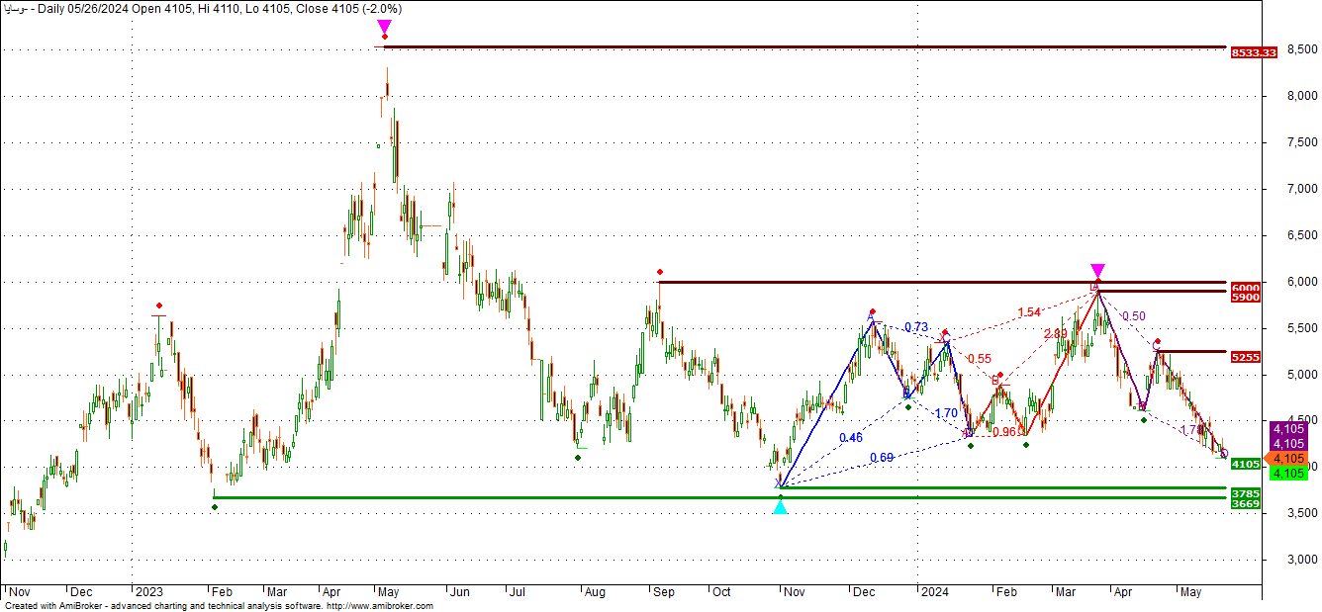
Task: Click the Sep label on the date axis
Action: (662, 592)
